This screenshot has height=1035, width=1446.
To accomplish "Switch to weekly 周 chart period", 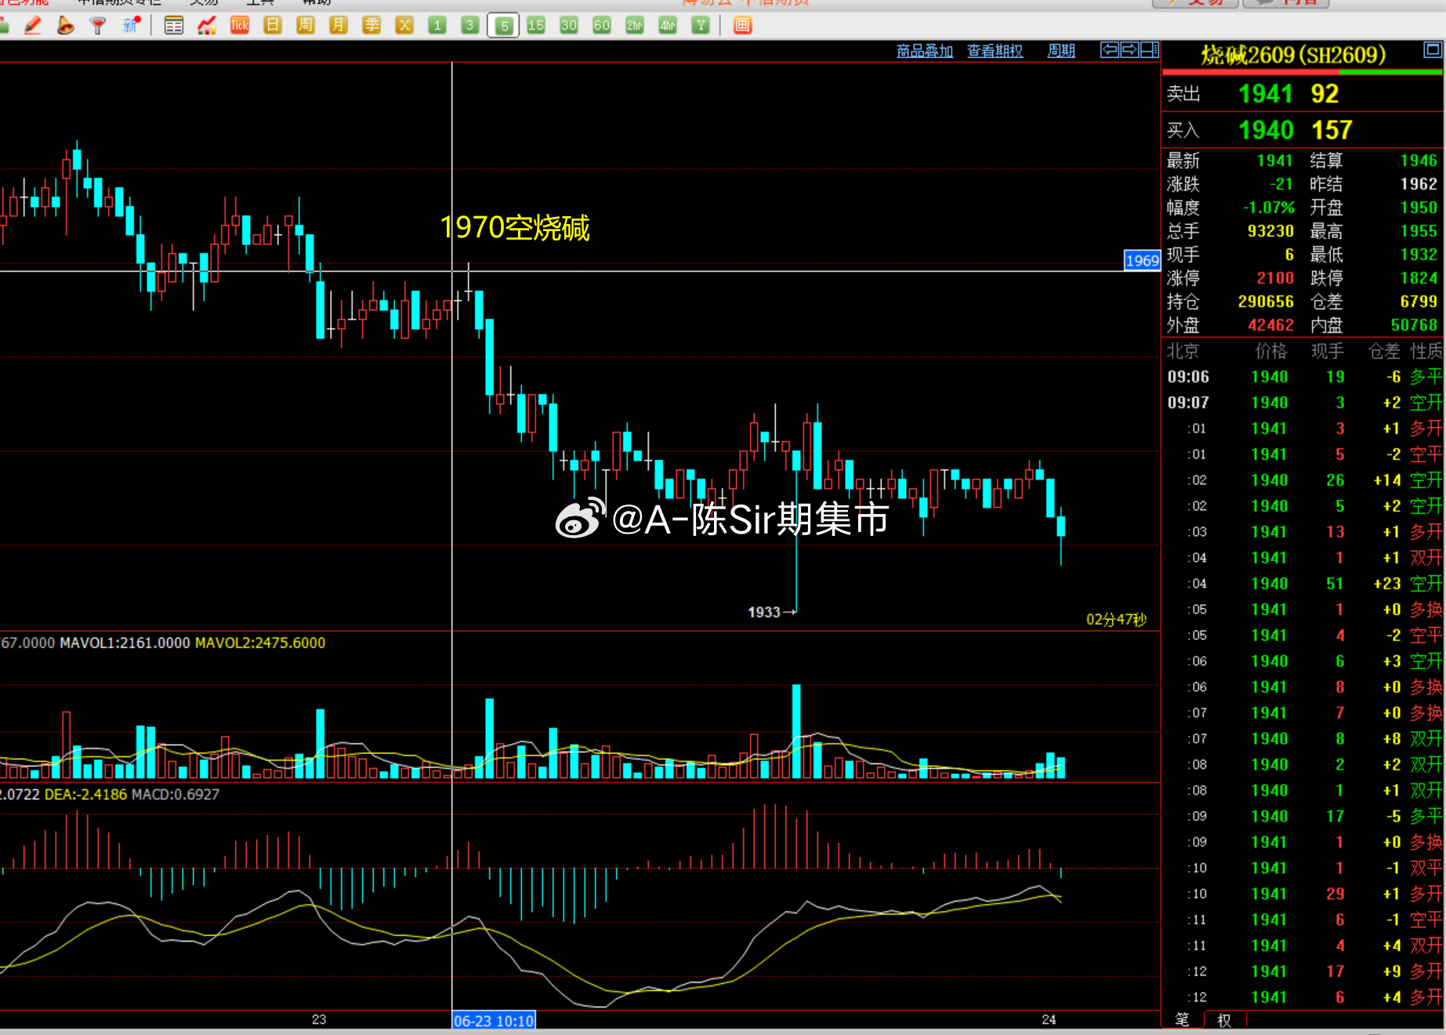I will [x=306, y=25].
